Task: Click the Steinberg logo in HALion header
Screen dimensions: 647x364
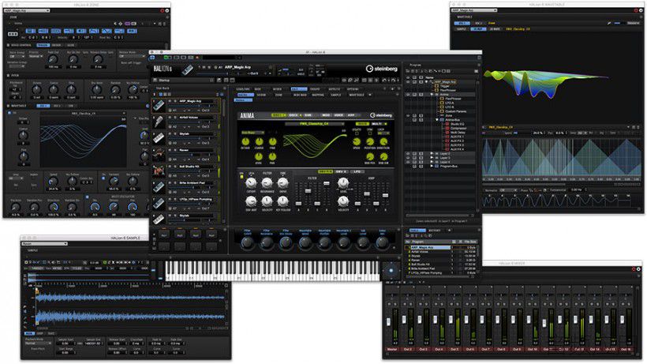Action: (x=382, y=69)
